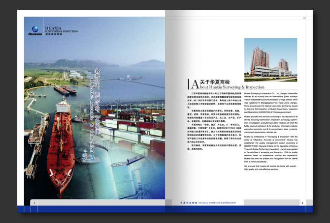
Task: Click the 'HUAXIA SURVEYING & INSPECTION' header text
Action: click(61, 30)
